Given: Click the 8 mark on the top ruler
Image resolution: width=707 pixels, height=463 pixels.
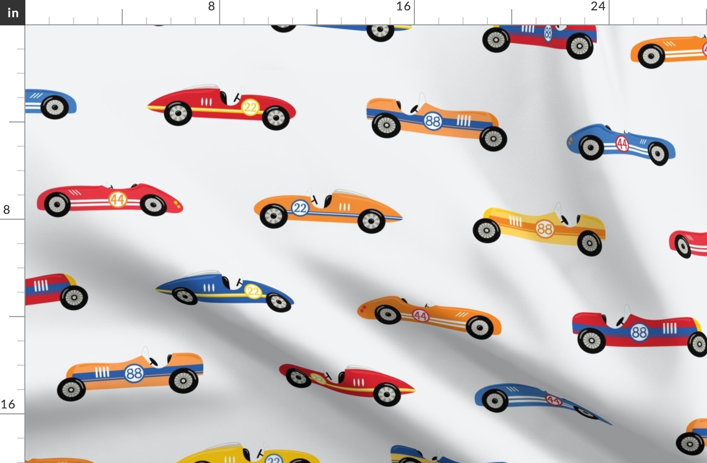Looking at the screenshot, I should coord(211,7).
